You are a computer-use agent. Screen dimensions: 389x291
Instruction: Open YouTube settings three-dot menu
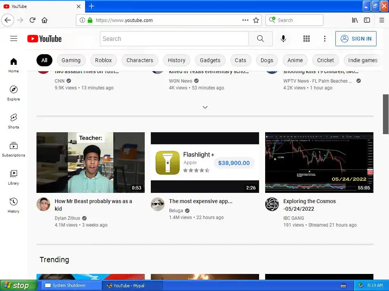tap(324, 39)
